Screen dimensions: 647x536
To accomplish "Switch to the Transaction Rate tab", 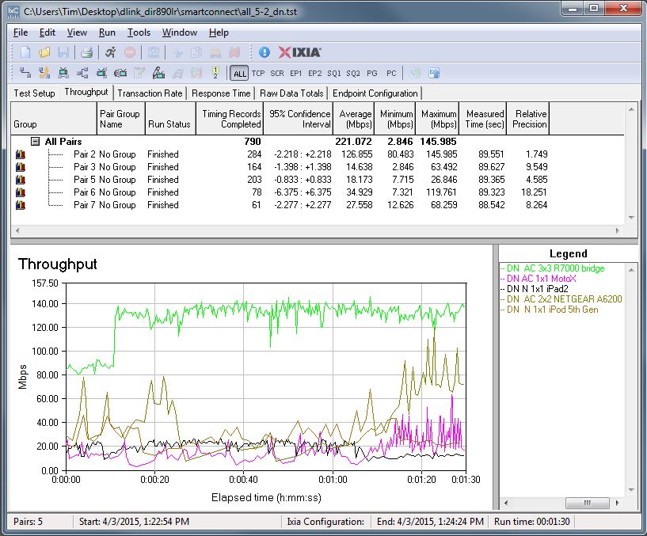I will [x=150, y=93].
